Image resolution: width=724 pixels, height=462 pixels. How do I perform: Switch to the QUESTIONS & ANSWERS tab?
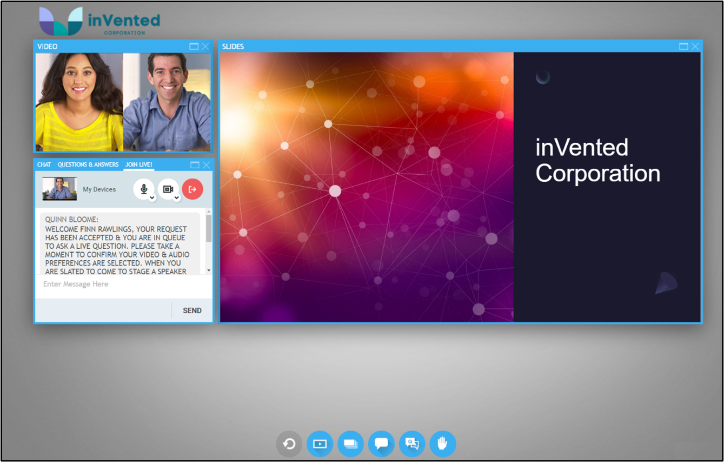[x=88, y=164]
